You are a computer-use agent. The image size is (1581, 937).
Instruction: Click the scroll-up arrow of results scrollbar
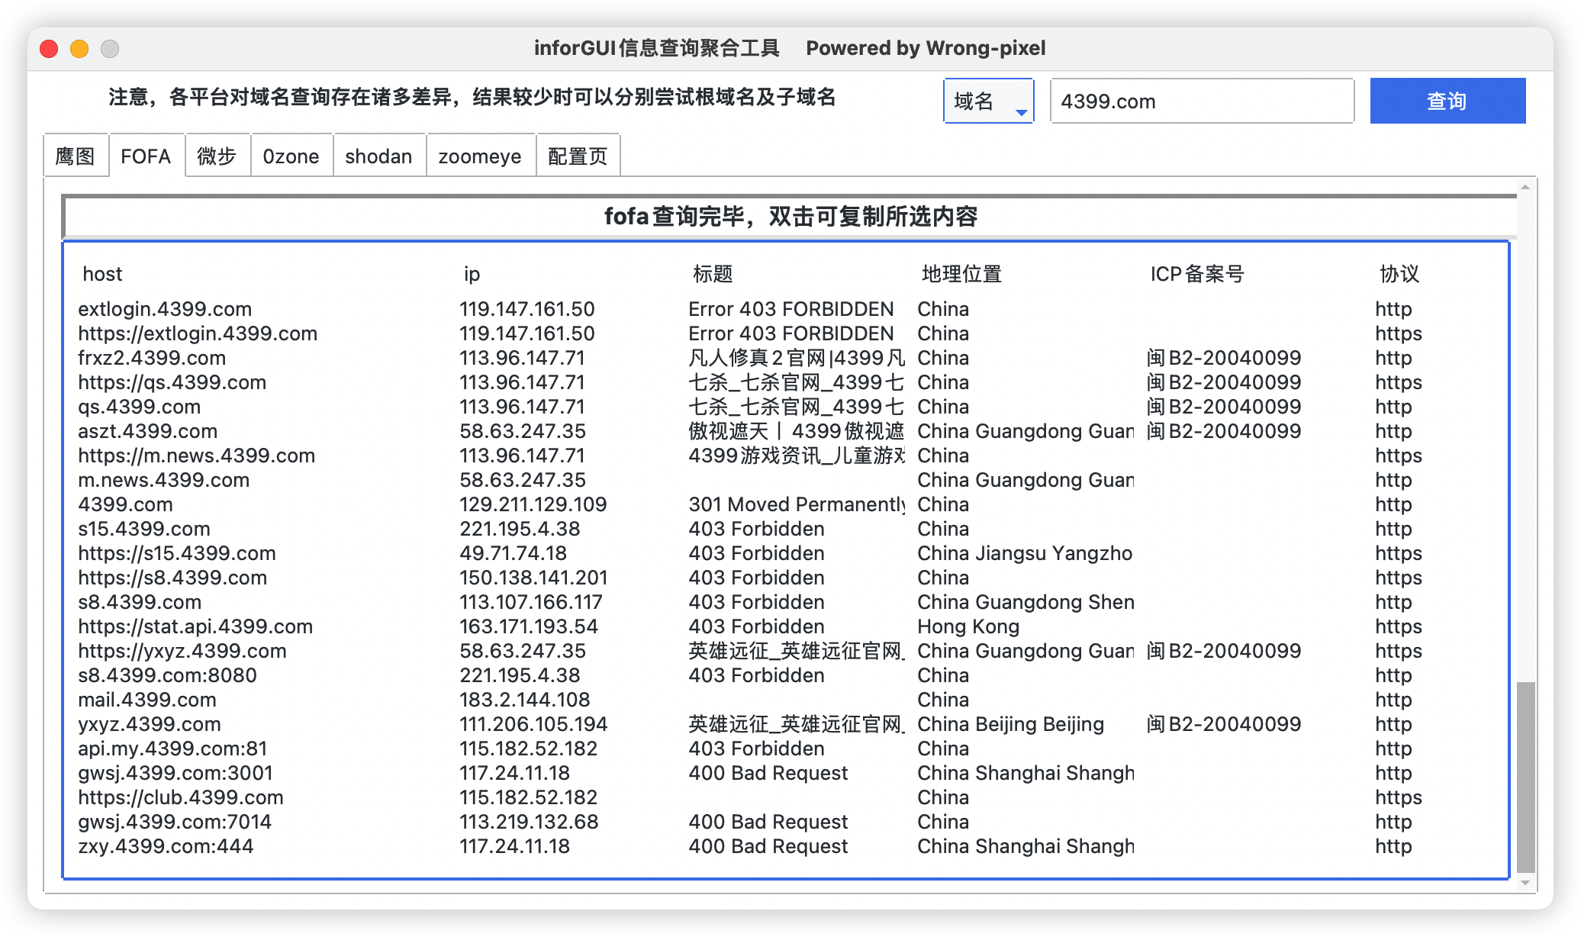[1525, 187]
